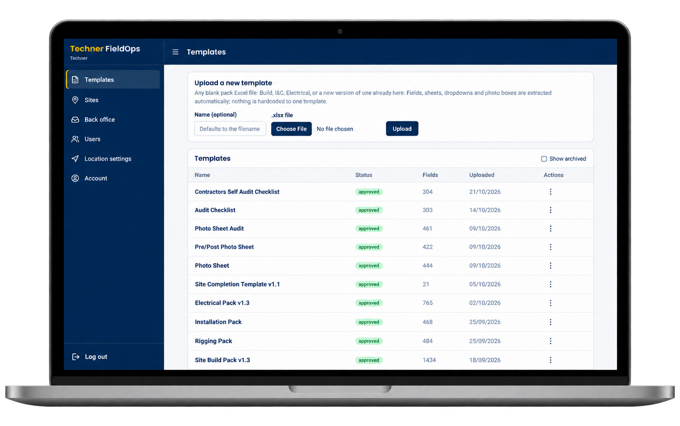Open three-dot menu for Installation Pack

point(550,322)
